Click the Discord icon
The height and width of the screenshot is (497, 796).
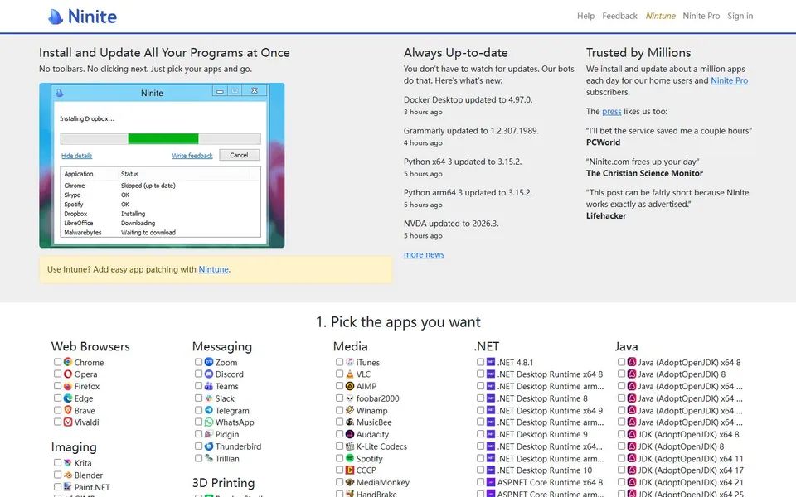click(209, 374)
